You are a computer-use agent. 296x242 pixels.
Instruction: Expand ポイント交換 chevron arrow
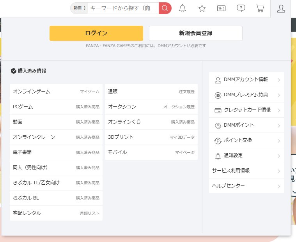point(279,141)
